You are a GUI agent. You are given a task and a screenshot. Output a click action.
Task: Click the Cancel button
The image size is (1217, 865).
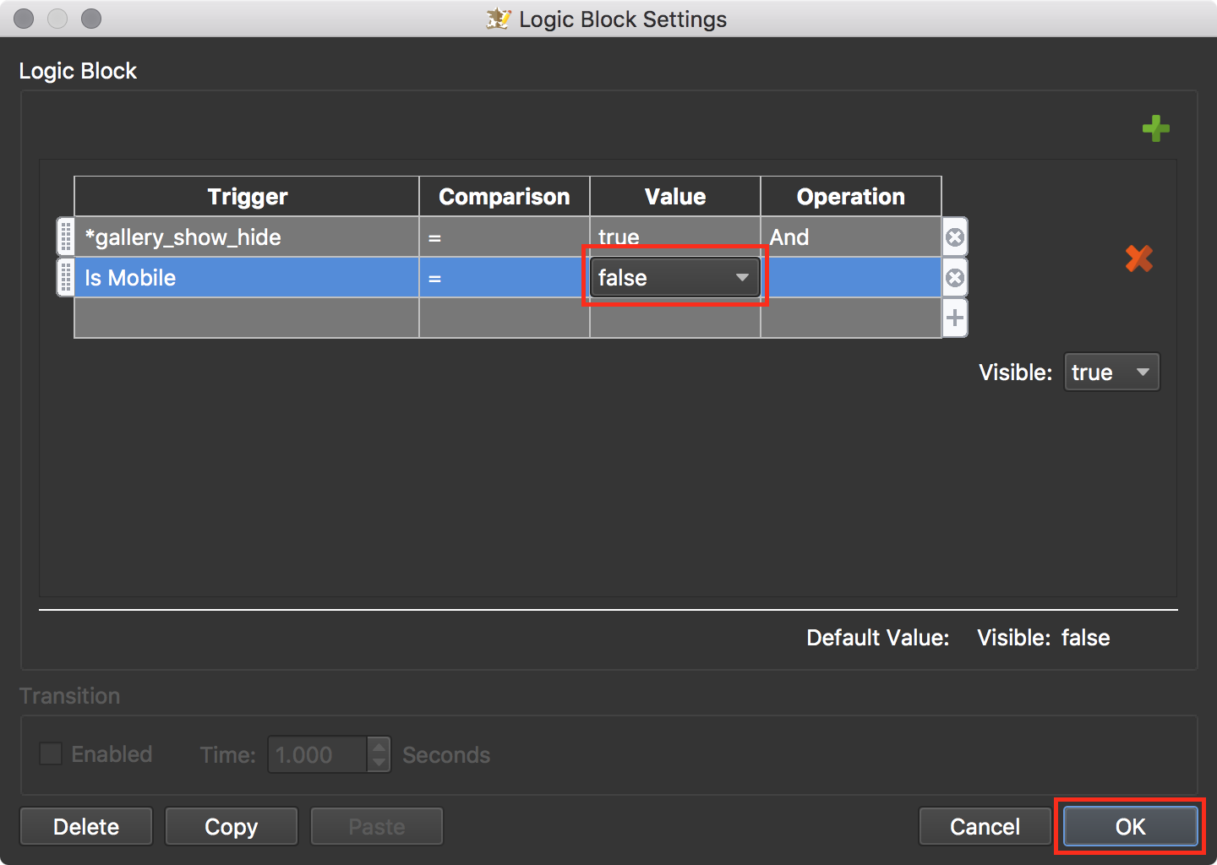click(x=985, y=826)
